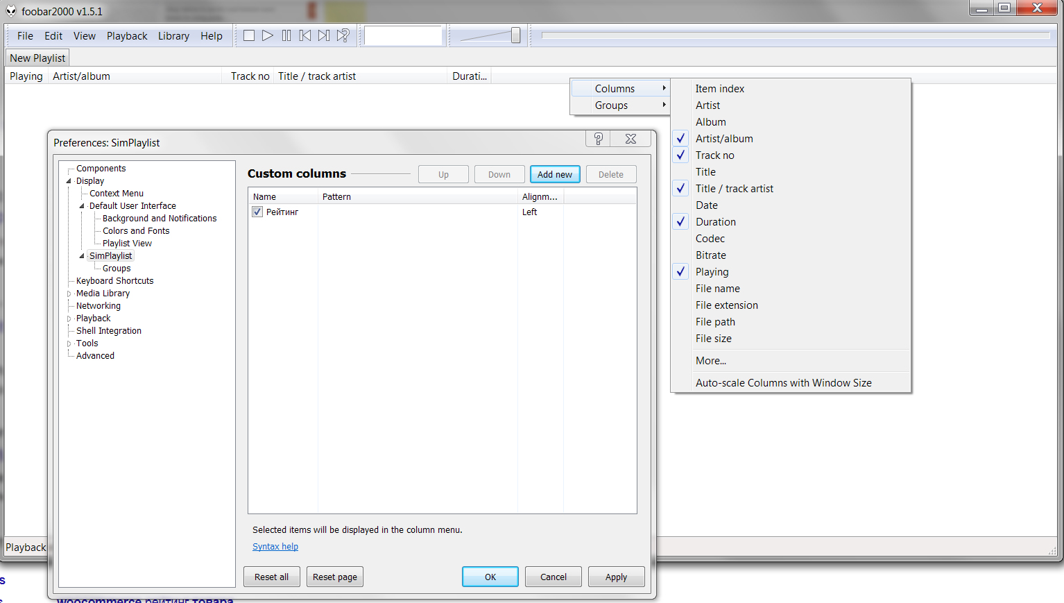Close the Preferences dialog with X

pos(630,139)
